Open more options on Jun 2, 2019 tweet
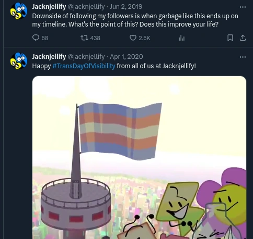 coord(243,7)
